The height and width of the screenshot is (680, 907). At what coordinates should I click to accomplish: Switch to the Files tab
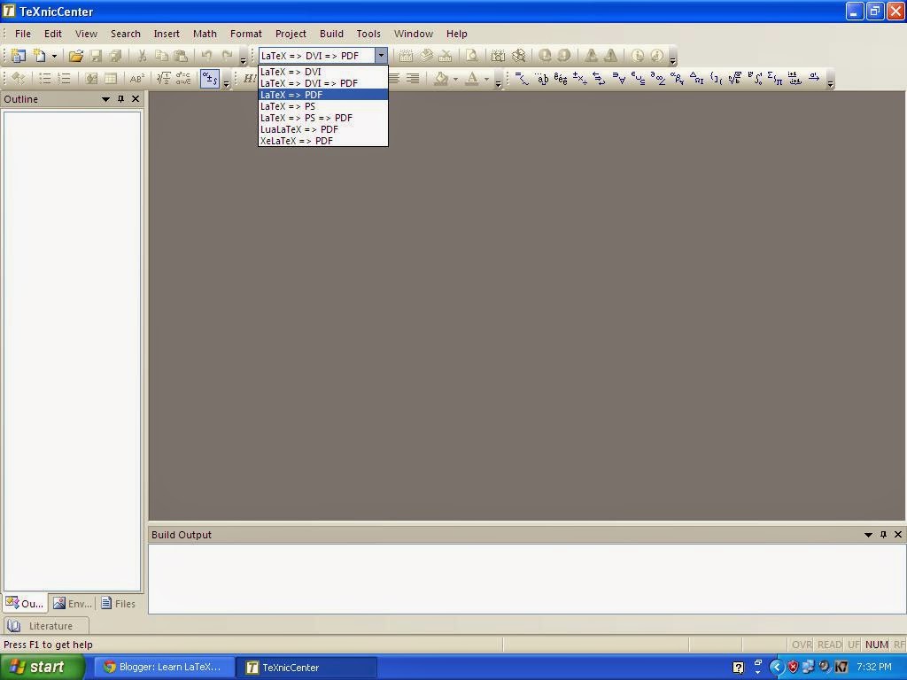[x=118, y=603]
